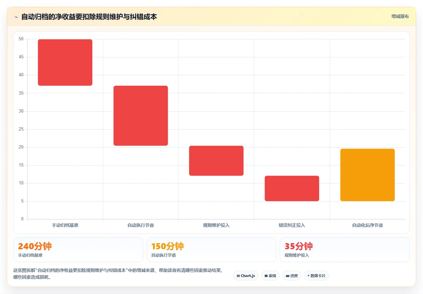Image resolution: width=423 pixels, height=294 pixels.
Task: Open the 240分钟 data card
Action: 78,250
